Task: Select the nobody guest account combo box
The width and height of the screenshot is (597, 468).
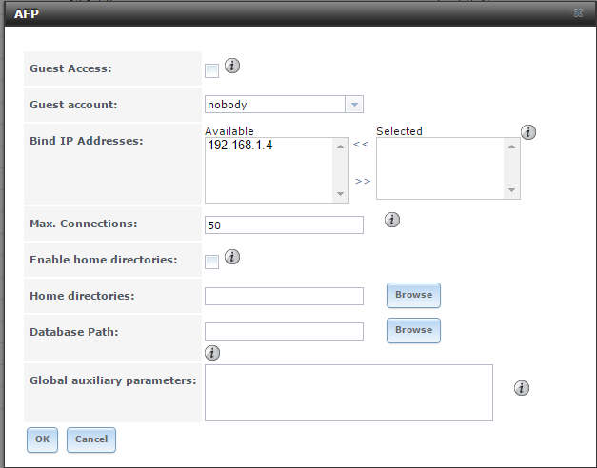Action: coord(284,105)
